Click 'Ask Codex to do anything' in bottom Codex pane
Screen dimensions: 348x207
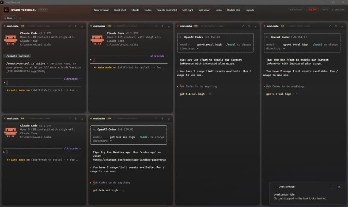(111, 183)
